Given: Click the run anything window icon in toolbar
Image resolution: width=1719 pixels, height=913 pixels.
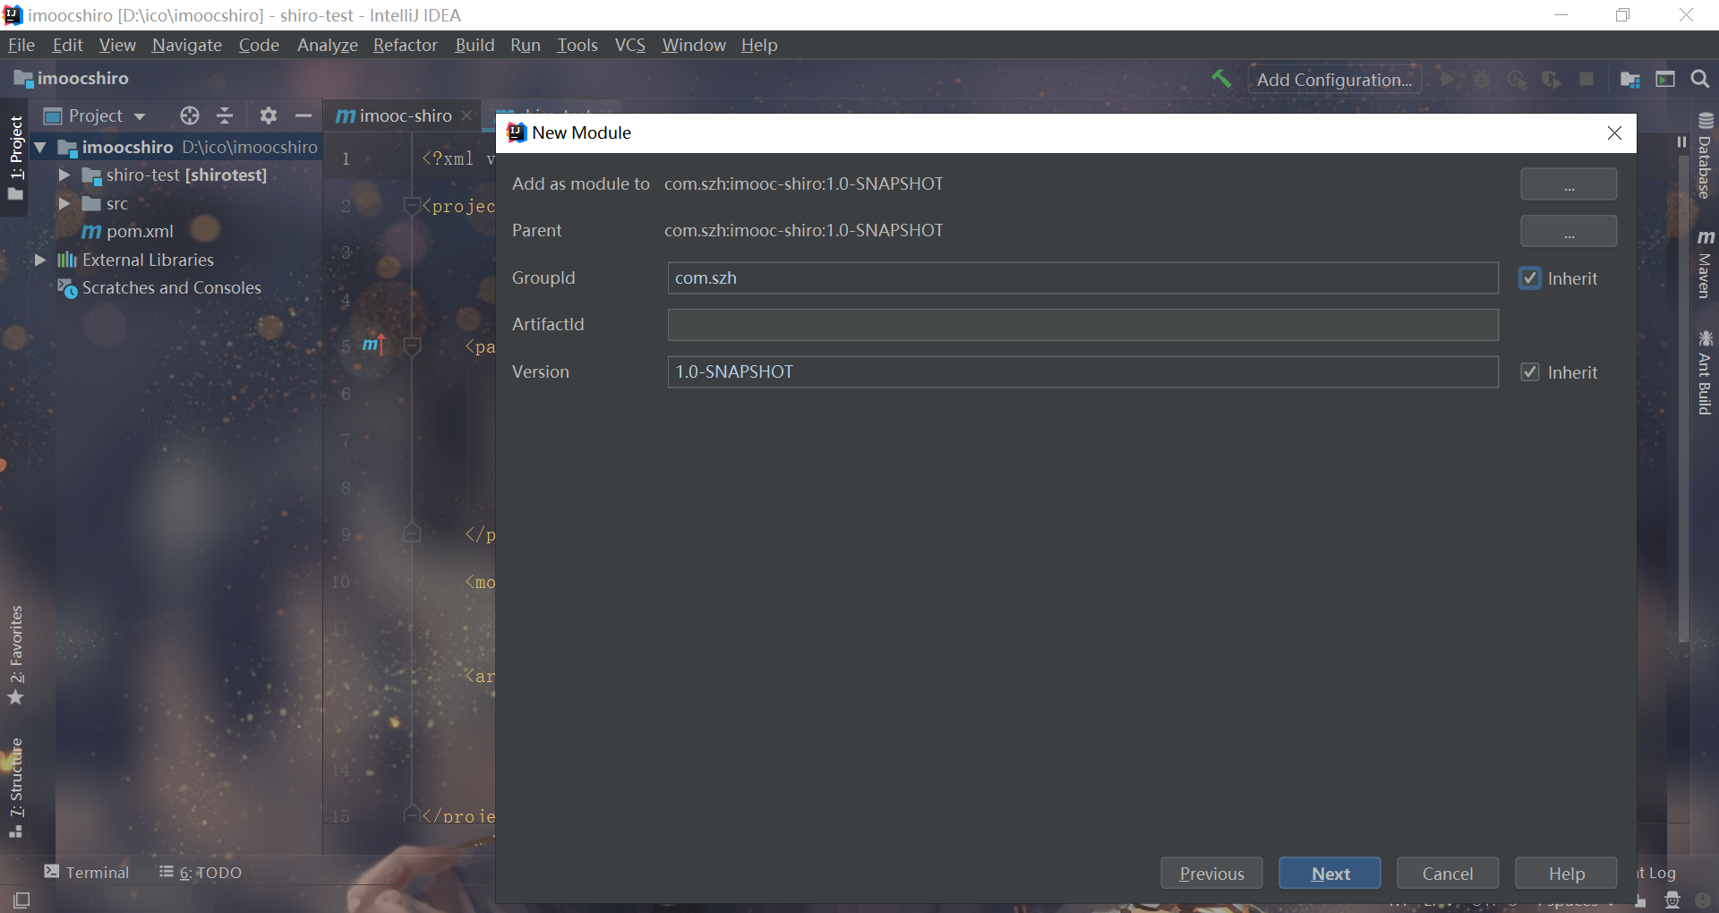Looking at the screenshot, I should [1664, 80].
